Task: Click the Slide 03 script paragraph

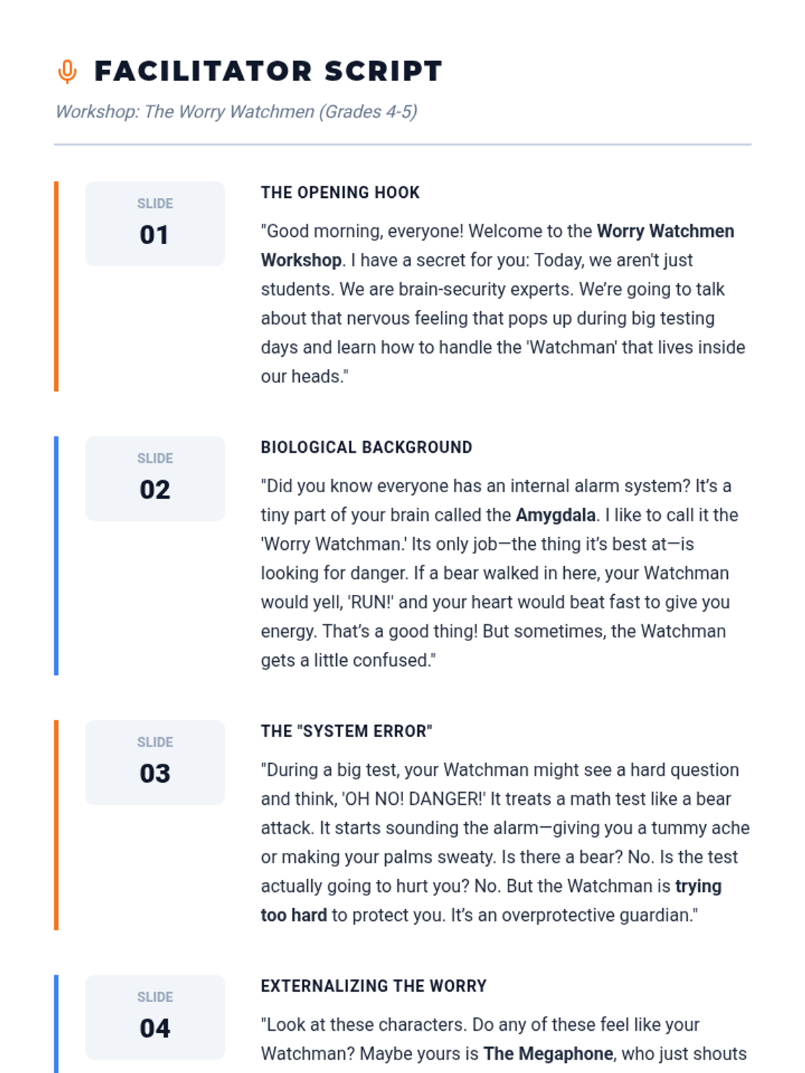Action: click(505, 842)
